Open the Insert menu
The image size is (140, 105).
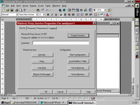pyautogui.click(x=25, y=6)
